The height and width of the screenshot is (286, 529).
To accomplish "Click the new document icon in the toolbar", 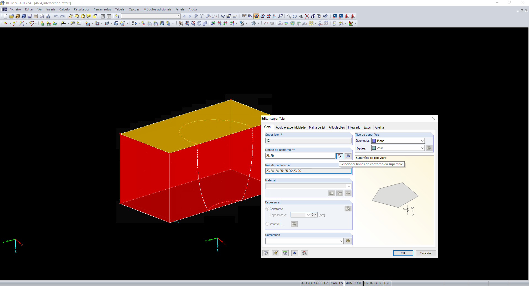I will point(5,16).
